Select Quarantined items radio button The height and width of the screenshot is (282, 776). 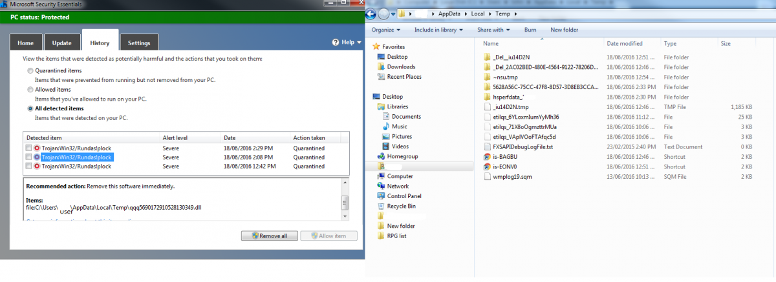pos(30,70)
